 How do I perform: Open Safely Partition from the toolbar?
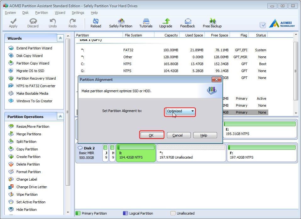coord(120,23)
